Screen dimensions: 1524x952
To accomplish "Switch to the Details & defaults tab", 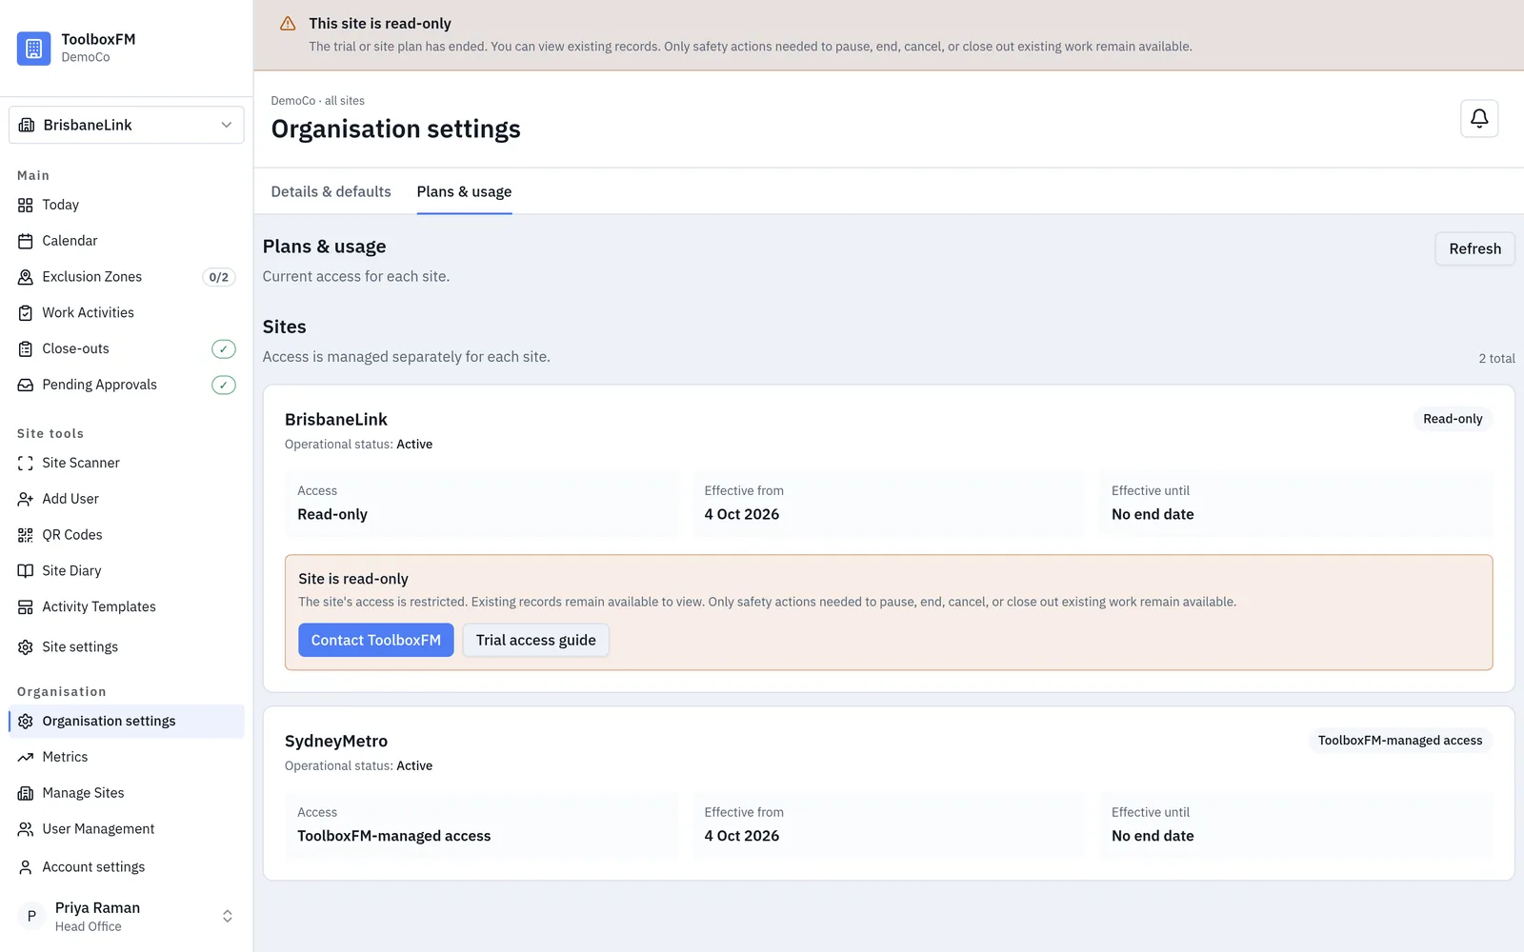I will tap(331, 191).
